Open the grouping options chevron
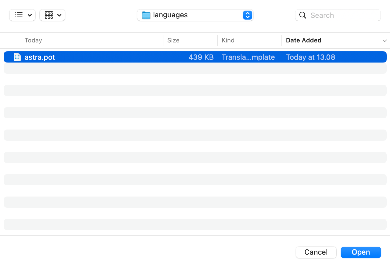Viewport: 390px width, 268px height. click(60, 15)
